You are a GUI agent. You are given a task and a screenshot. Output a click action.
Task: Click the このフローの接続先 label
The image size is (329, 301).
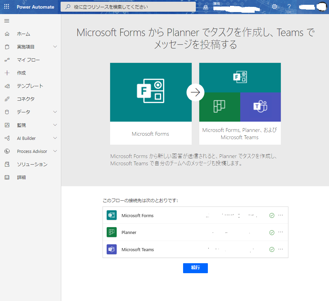click(x=140, y=200)
